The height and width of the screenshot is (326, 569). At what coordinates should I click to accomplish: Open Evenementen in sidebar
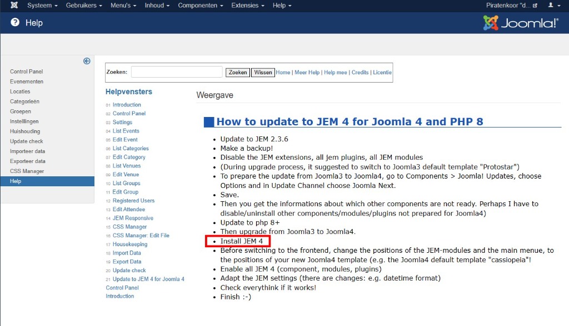(27, 81)
